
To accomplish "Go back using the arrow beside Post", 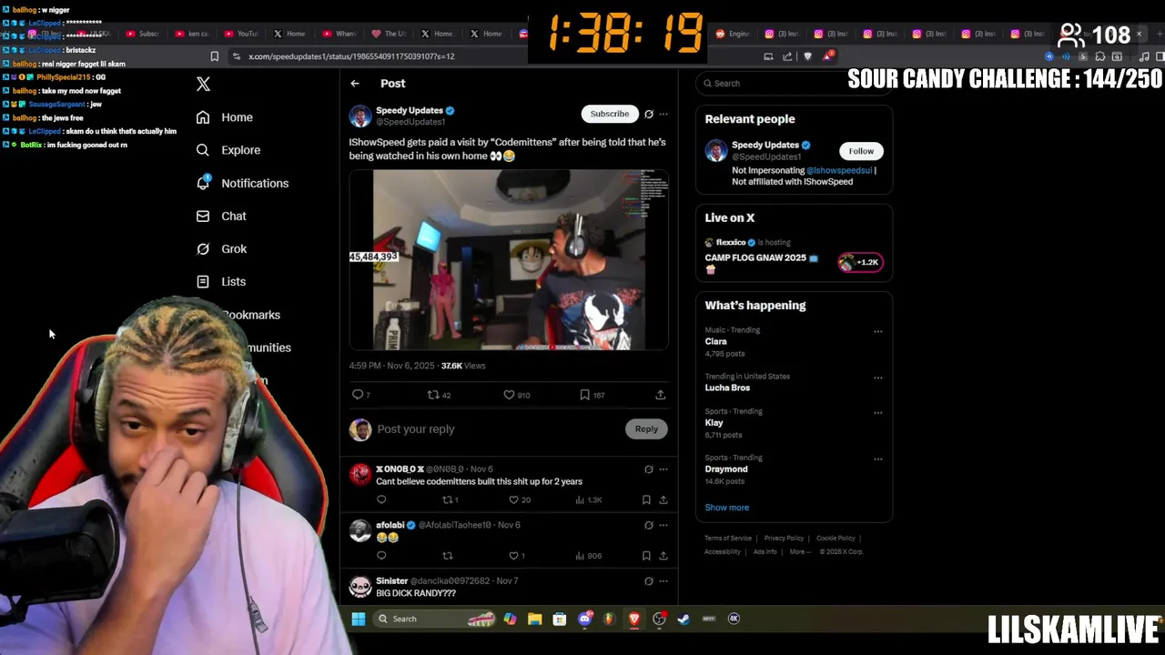I will 355,84.
